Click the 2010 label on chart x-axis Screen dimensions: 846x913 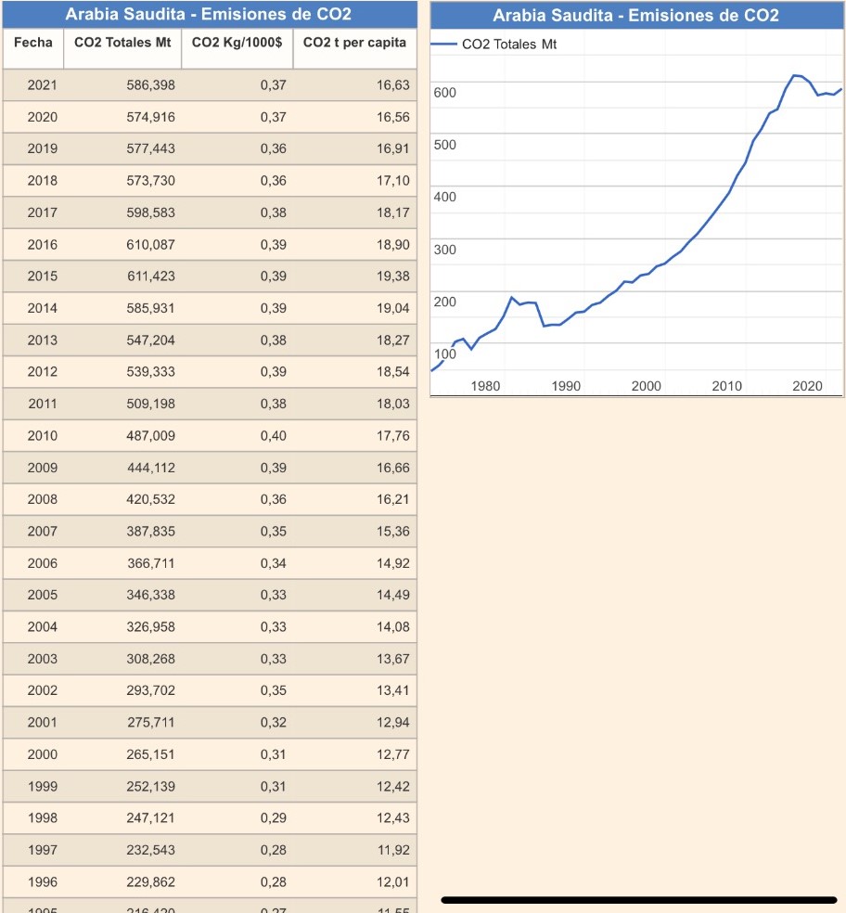pyautogui.click(x=726, y=386)
